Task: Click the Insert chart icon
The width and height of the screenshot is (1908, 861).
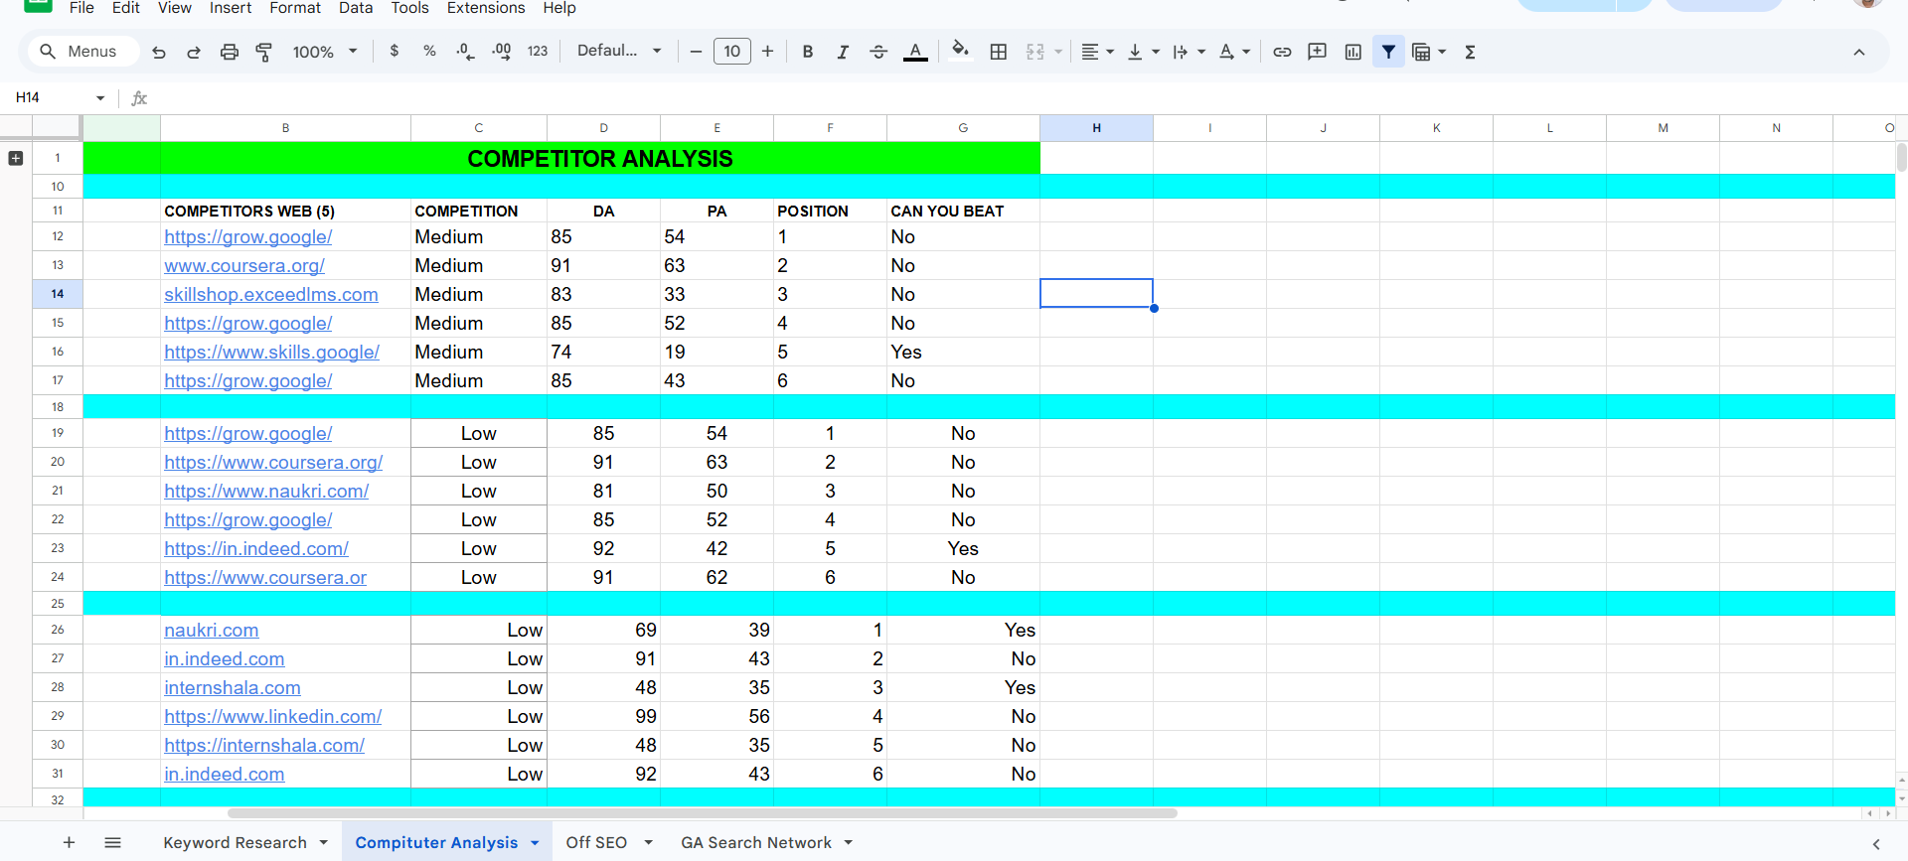Action: click(x=1352, y=52)
